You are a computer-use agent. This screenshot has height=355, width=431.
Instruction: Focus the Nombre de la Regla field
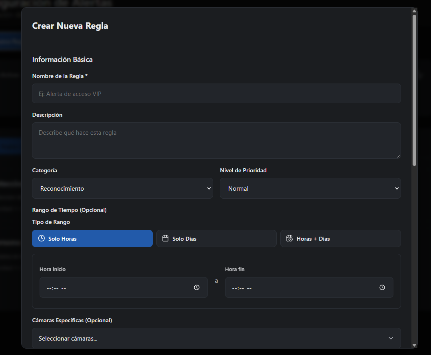coord(216,94)
